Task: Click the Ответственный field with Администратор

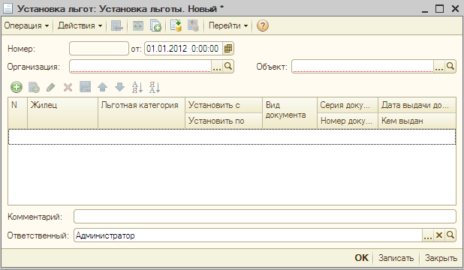Action: pos(248,235)
